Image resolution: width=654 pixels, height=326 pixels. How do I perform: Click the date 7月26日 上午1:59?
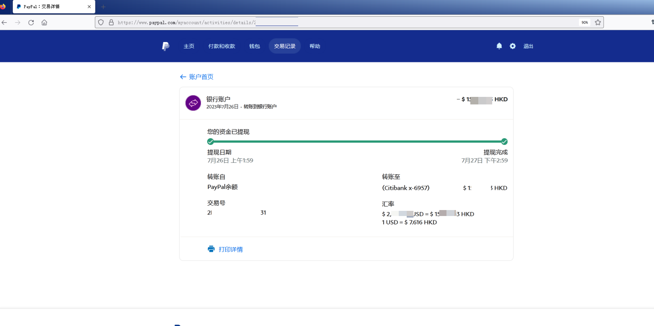coord(230,160)
